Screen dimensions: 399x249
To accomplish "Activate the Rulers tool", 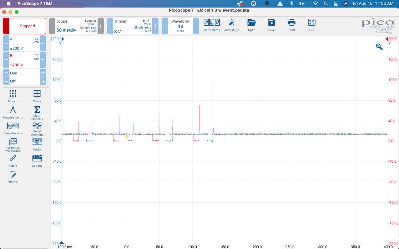I will click(13, 160).
